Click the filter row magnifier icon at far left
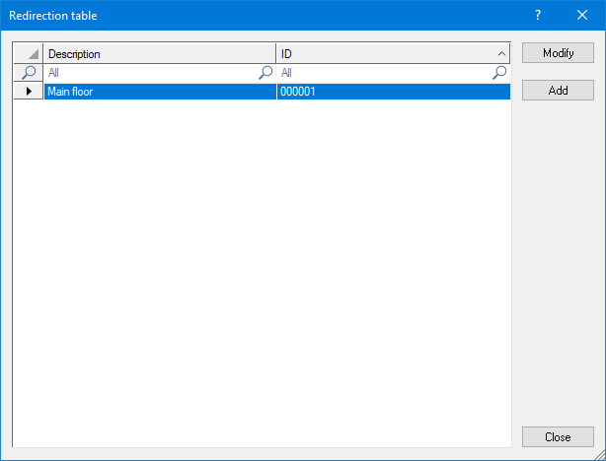The image size is (606, 461). pyautogui.click(x=29, y=73)
